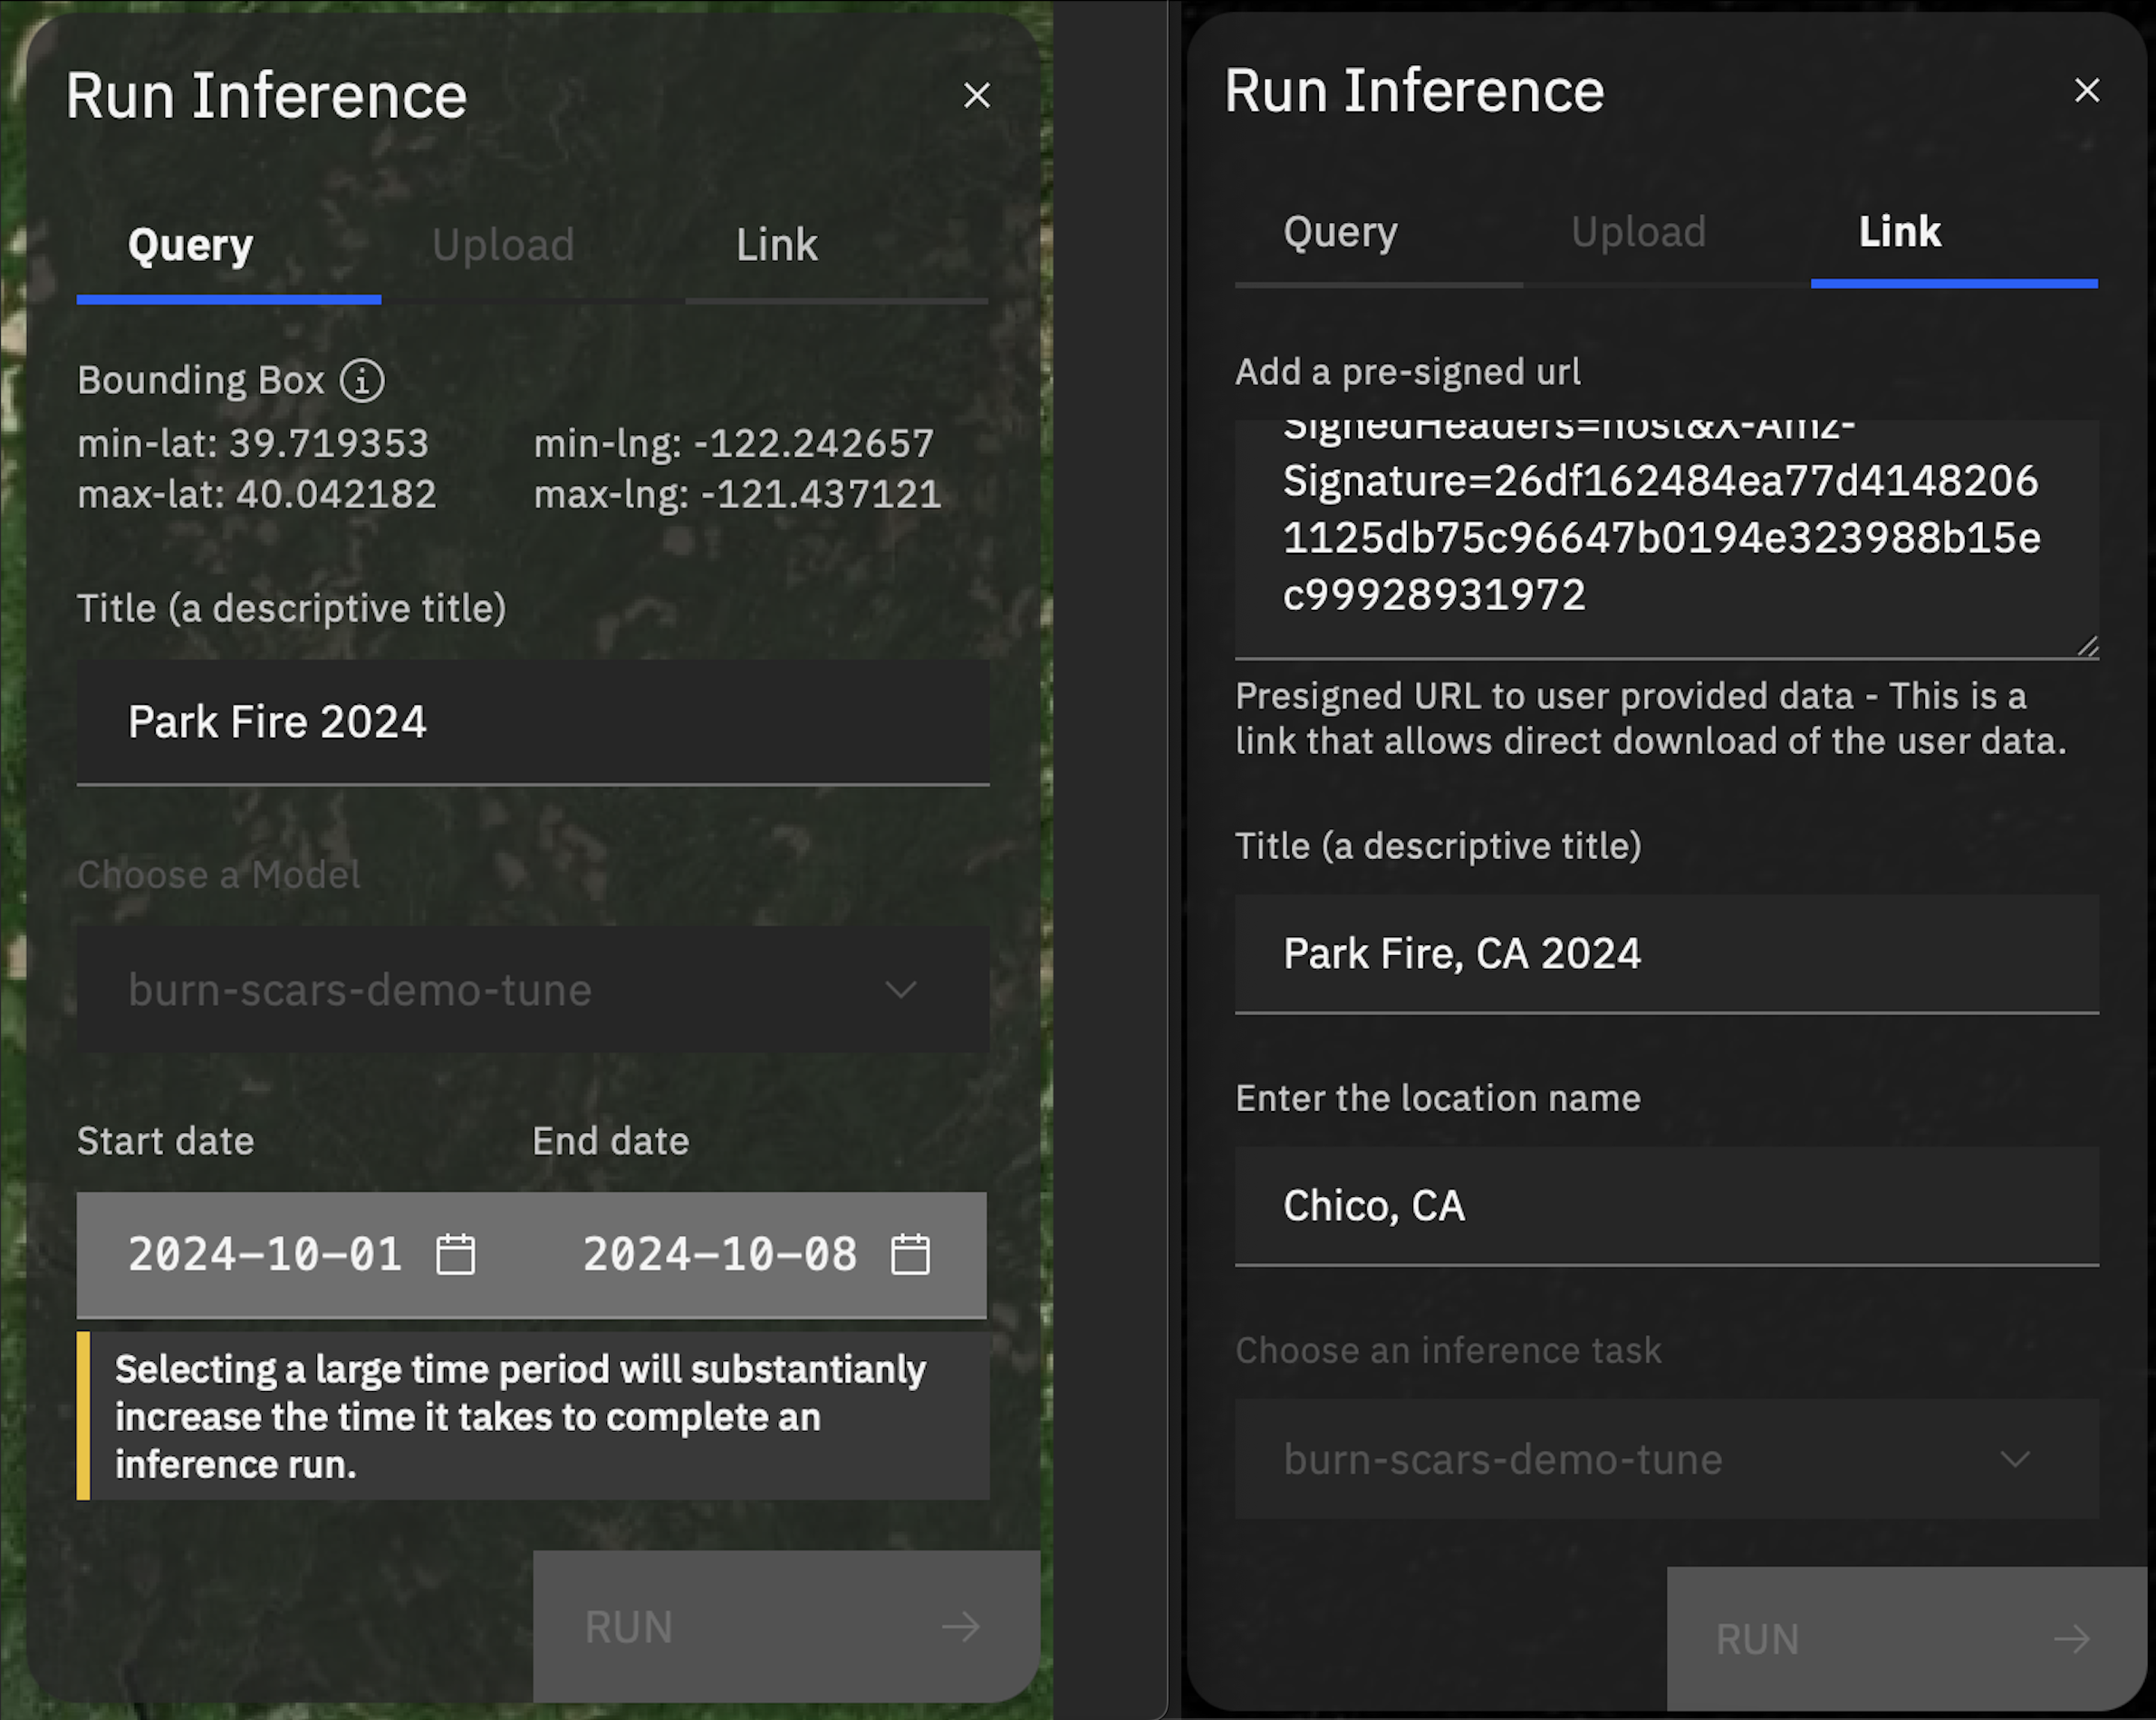Click chevron of left burn-scars-demo-tune selector
The height and width of the screenshot is (1720, 2156).
901,990
